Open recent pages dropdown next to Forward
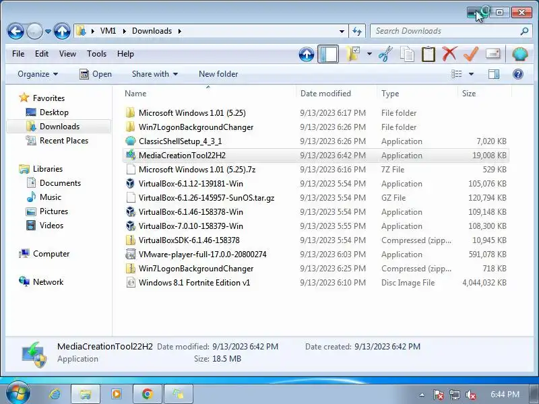Viewport: 539px width, 404px height. [x=48, y=31]
